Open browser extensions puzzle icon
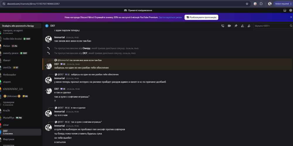 (x=261, y=4)
